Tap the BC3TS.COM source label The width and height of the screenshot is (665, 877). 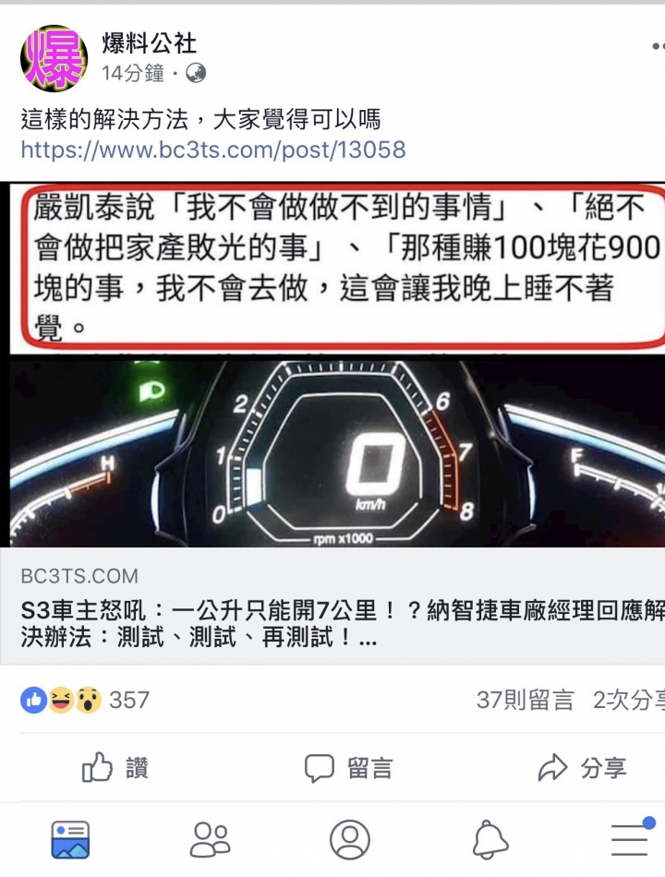(79, 576)
